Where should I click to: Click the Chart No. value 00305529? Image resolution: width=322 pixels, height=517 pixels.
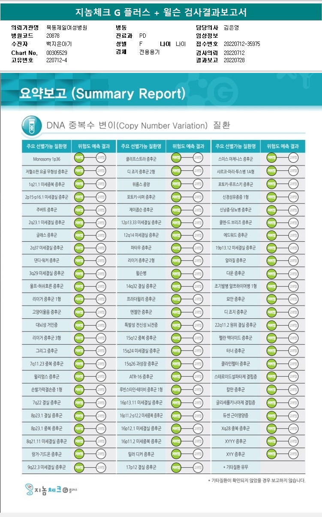[57, 53]
